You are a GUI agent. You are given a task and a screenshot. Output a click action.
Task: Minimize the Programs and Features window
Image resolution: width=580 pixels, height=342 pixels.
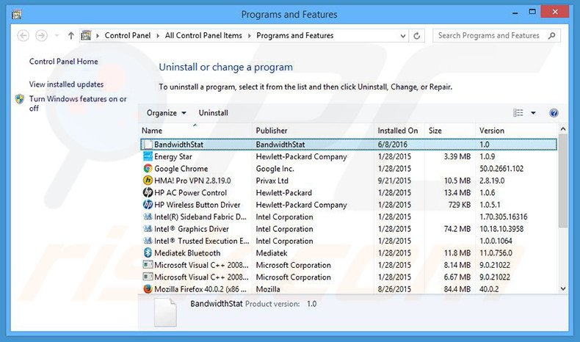pyautogui.click(x=515, y=12)
